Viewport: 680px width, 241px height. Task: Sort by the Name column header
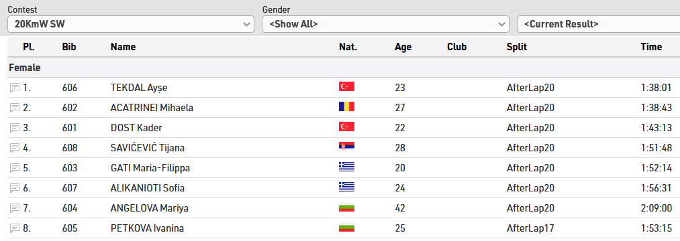coord(123,47)
